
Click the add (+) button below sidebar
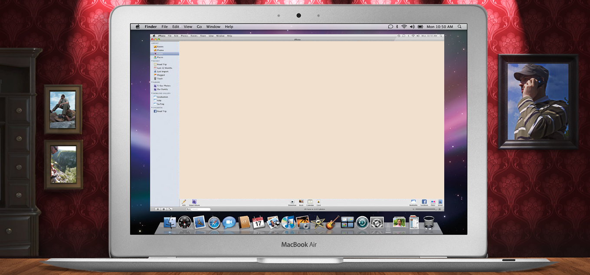157,209
